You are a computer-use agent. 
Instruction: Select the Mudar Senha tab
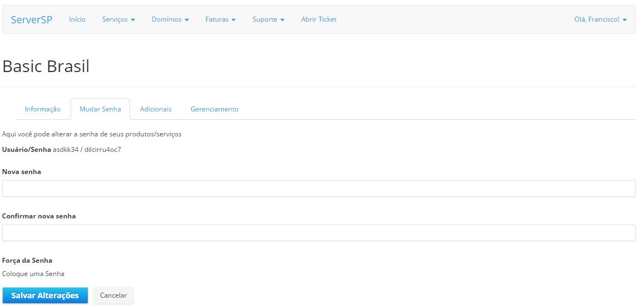[100, 109]
